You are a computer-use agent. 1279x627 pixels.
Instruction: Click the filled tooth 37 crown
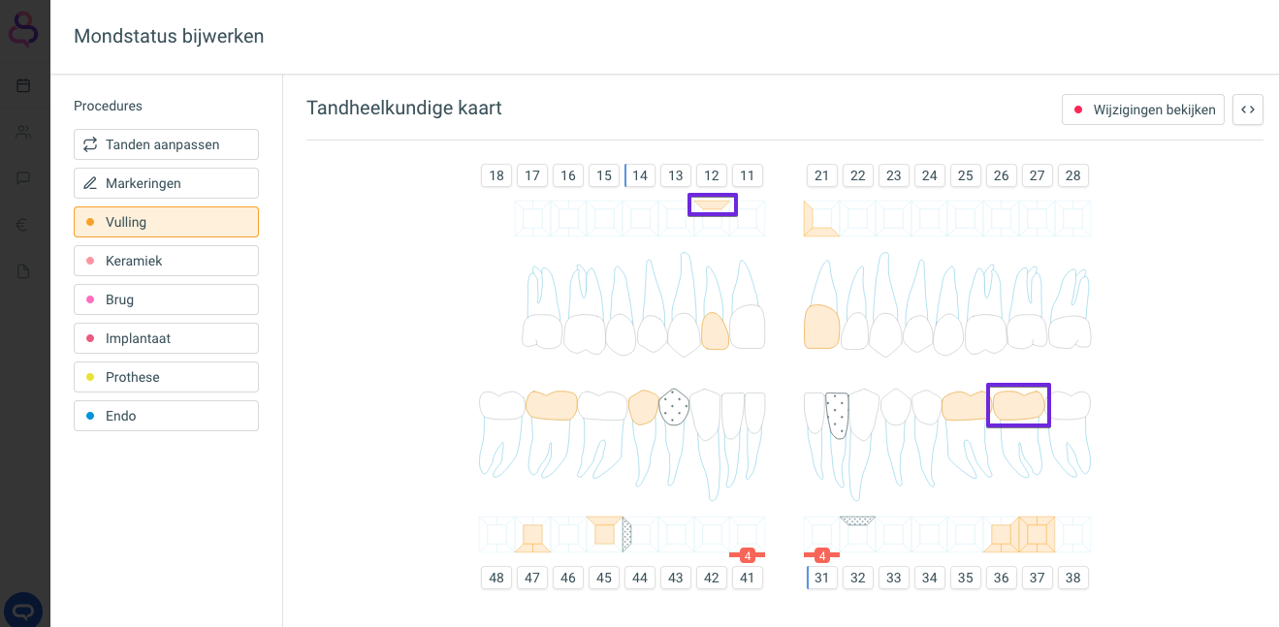(x=1018, y=405)
